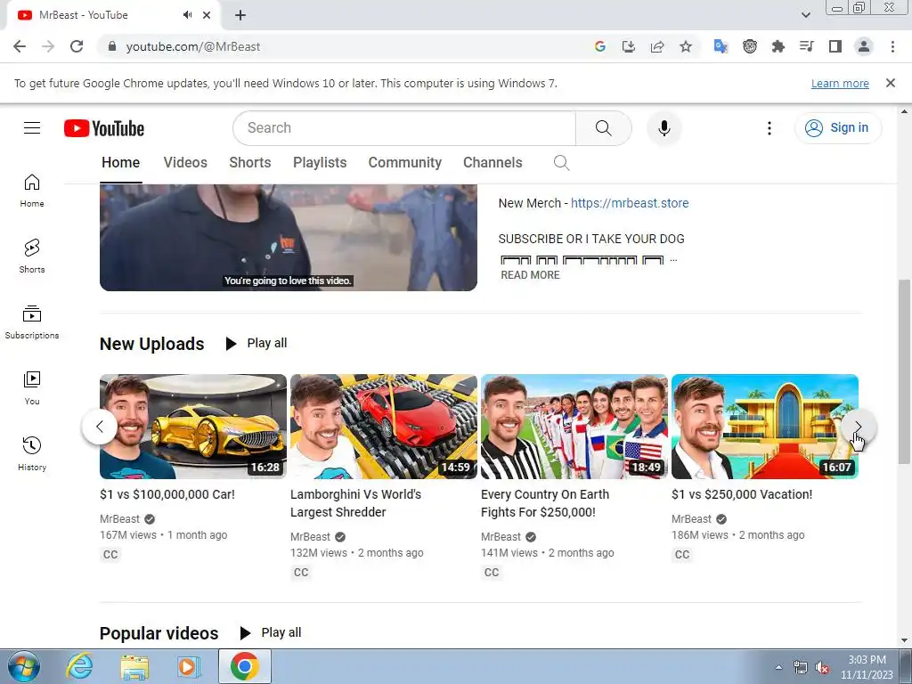Launch Internet Explorer from taskbar
The width and height of the screenshot is (912, 684).
tap(79, 666)
